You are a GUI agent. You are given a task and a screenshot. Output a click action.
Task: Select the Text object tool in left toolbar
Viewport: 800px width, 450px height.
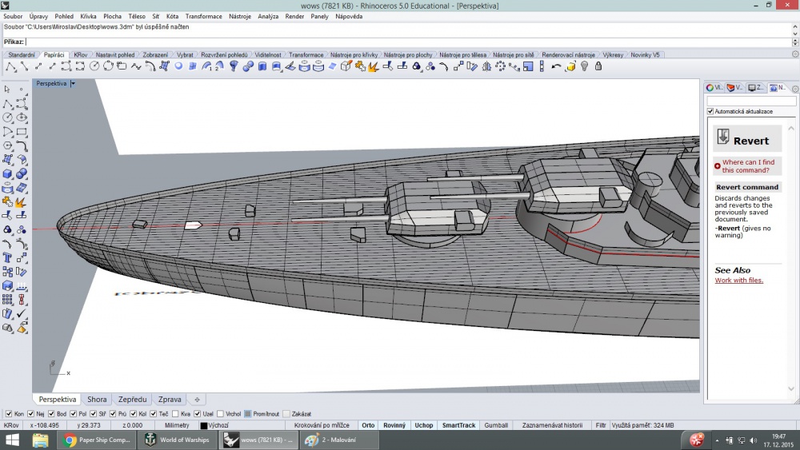7,258
